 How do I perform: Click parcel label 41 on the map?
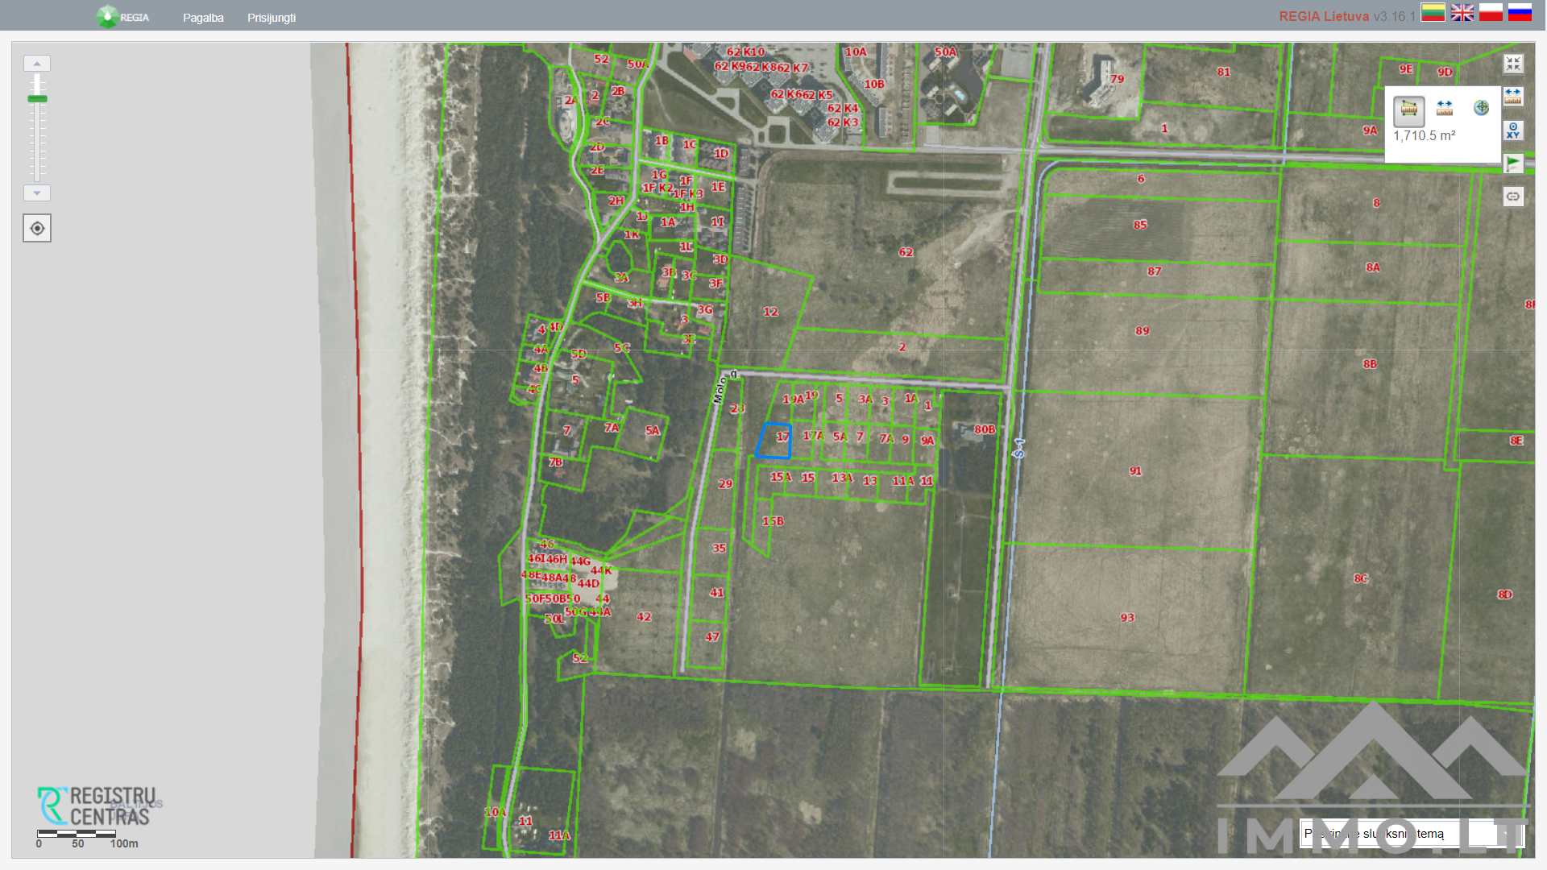tap(716, 593)
